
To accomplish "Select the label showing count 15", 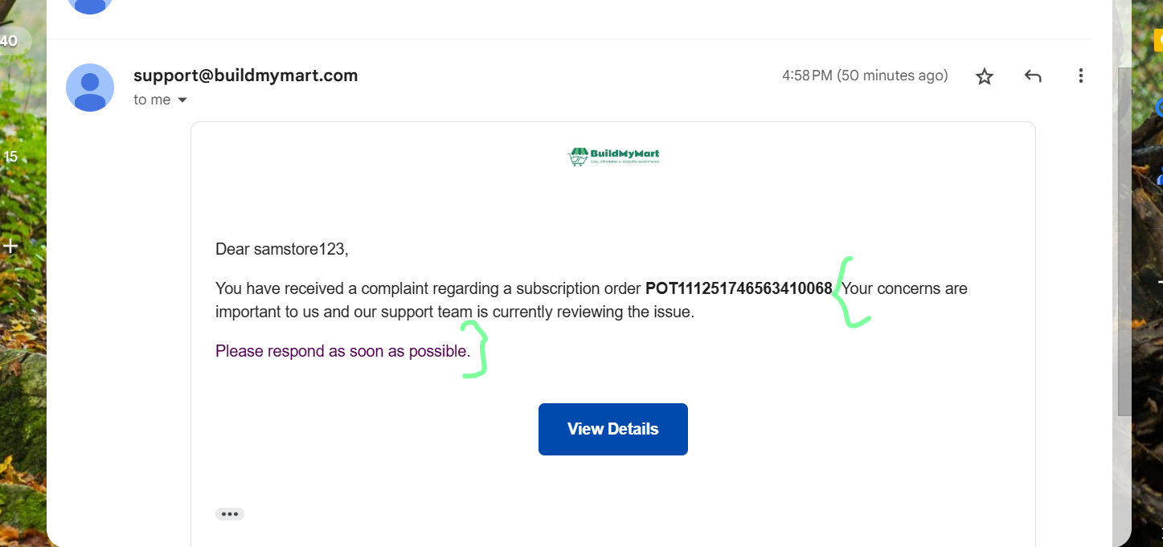I will tap(10, 157).
